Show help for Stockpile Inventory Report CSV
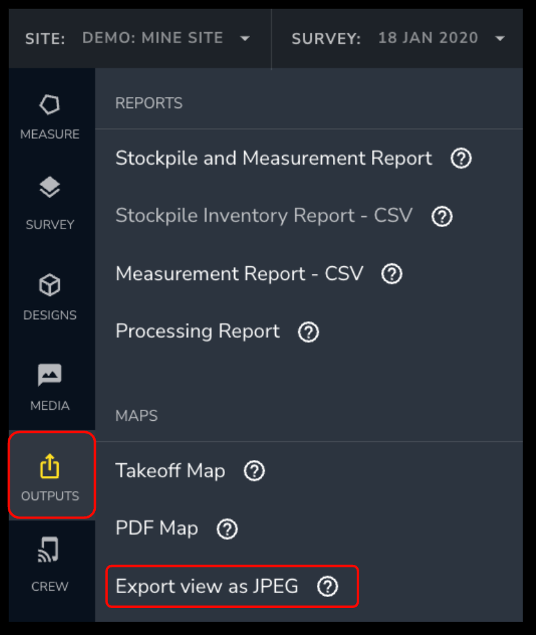The image size is (536, 635). (442, 216)
